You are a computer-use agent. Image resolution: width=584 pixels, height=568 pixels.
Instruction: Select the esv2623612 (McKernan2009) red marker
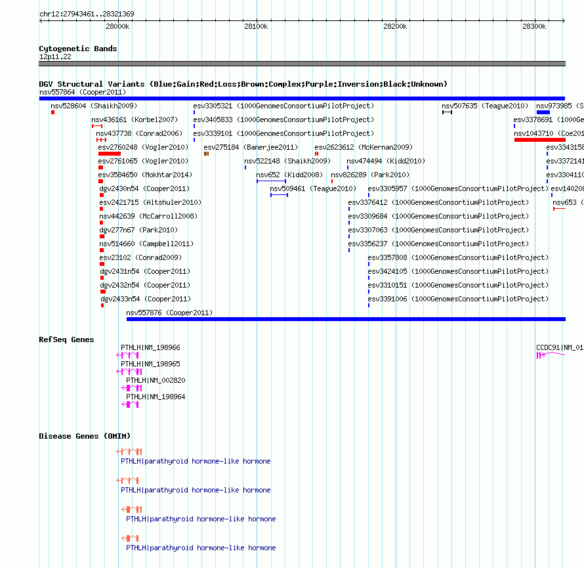(x=316, y=154)
